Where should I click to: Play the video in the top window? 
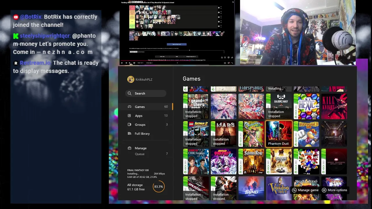click(122, 63)
